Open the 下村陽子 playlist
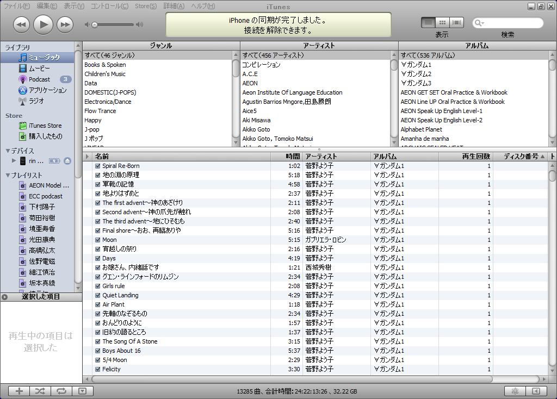This screenshot has width=557, height=399. click(x=38, y=207)
